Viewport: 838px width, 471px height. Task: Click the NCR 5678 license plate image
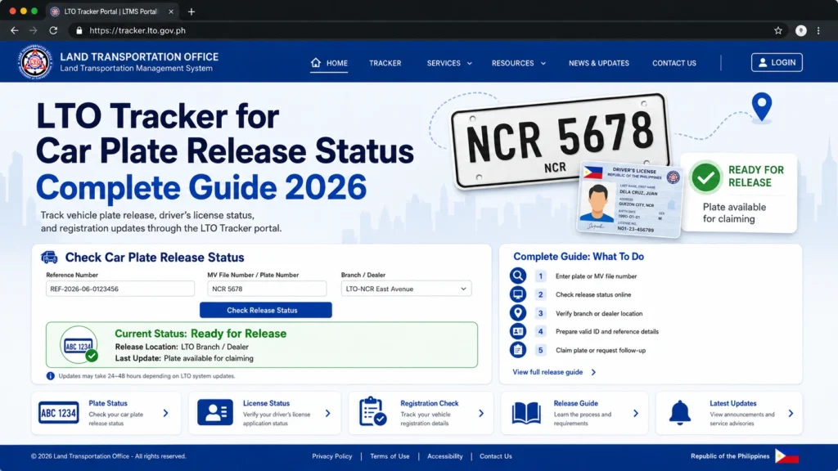[x=560, y=140]
